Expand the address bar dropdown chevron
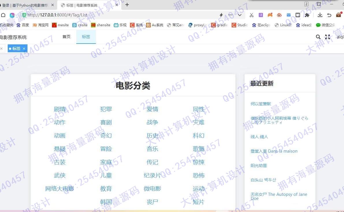344x212 pixels. click(239, 15)
